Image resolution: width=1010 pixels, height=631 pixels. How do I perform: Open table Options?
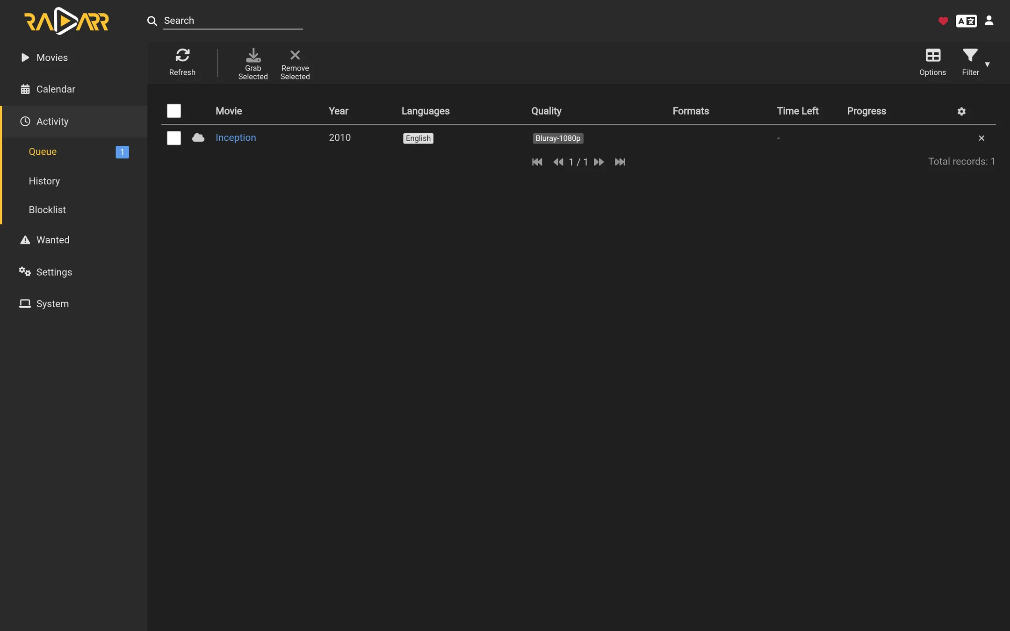(933, 63)
